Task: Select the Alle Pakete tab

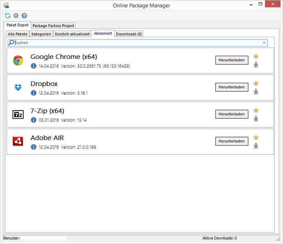Action: tap(18, 34)
